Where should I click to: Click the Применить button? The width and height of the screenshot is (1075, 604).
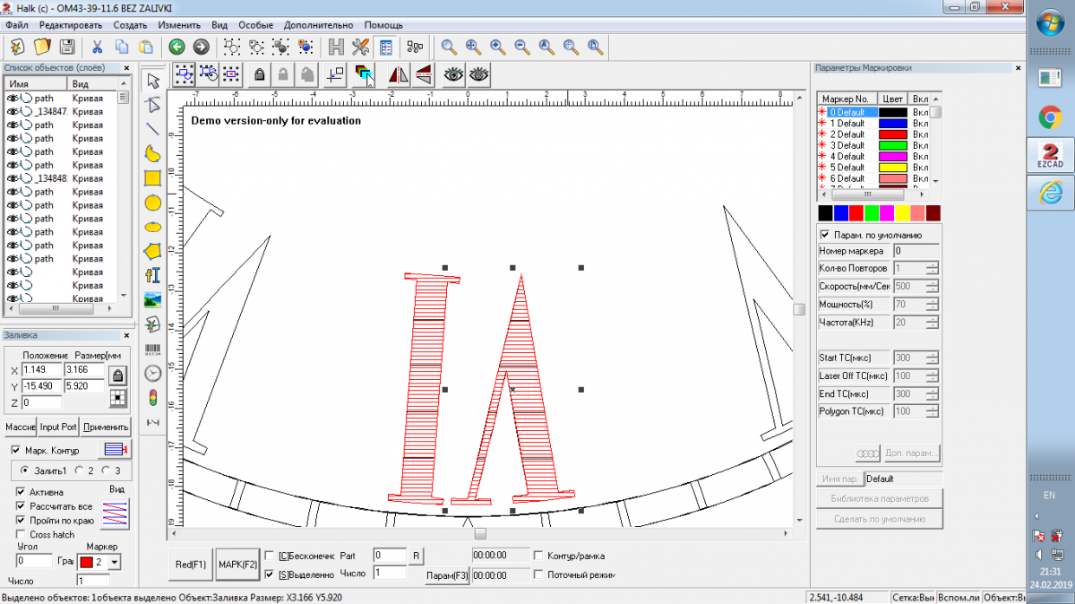click(x=106, y=427)
